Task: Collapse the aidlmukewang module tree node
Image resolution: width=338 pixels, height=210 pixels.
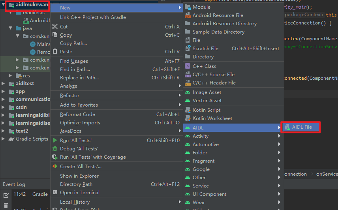Action: pos(3,4)
